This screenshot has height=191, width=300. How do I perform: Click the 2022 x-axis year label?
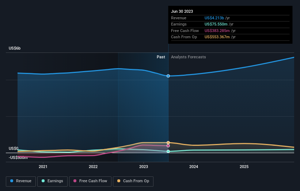(93, 167)
